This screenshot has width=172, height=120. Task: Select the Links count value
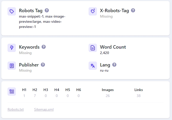click(x=138, y=96)
